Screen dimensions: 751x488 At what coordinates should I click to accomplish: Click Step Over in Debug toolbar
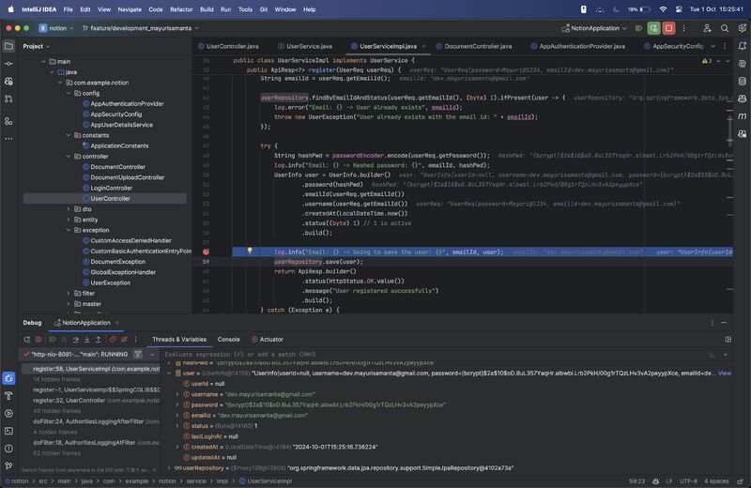point(76,339)
